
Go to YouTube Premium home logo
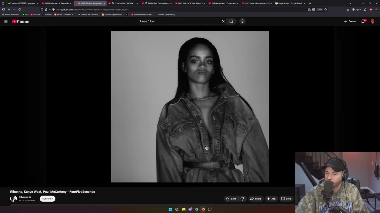click(20, 21)
